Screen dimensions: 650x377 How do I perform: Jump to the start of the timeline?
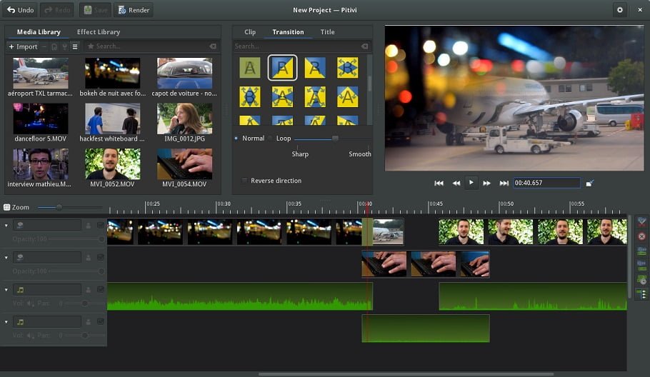coord(439,184)
